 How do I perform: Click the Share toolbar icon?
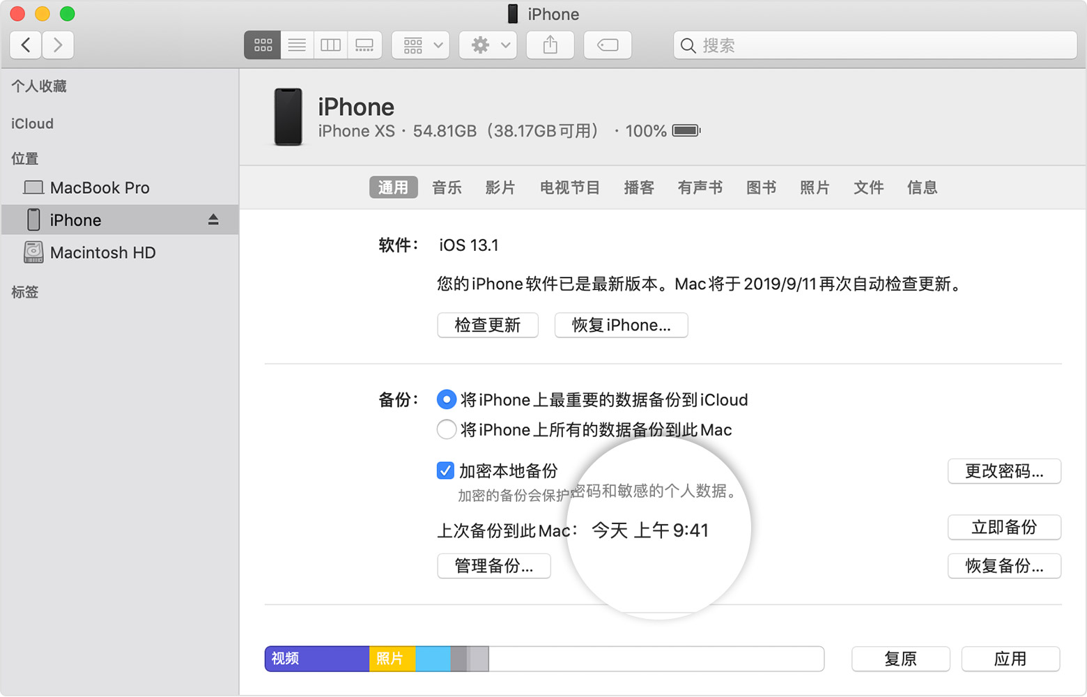pyautogui.click(x=550, y=45)
